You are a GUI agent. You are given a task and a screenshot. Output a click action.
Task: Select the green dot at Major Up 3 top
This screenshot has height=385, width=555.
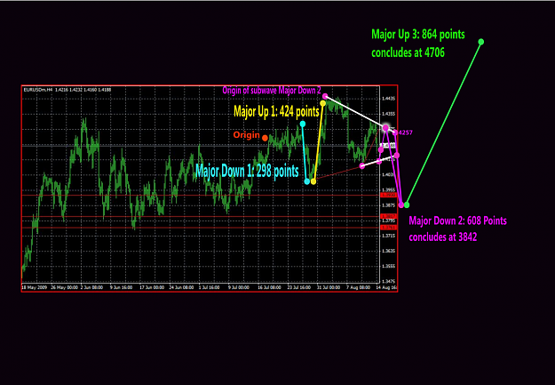(x=481, y=42)
